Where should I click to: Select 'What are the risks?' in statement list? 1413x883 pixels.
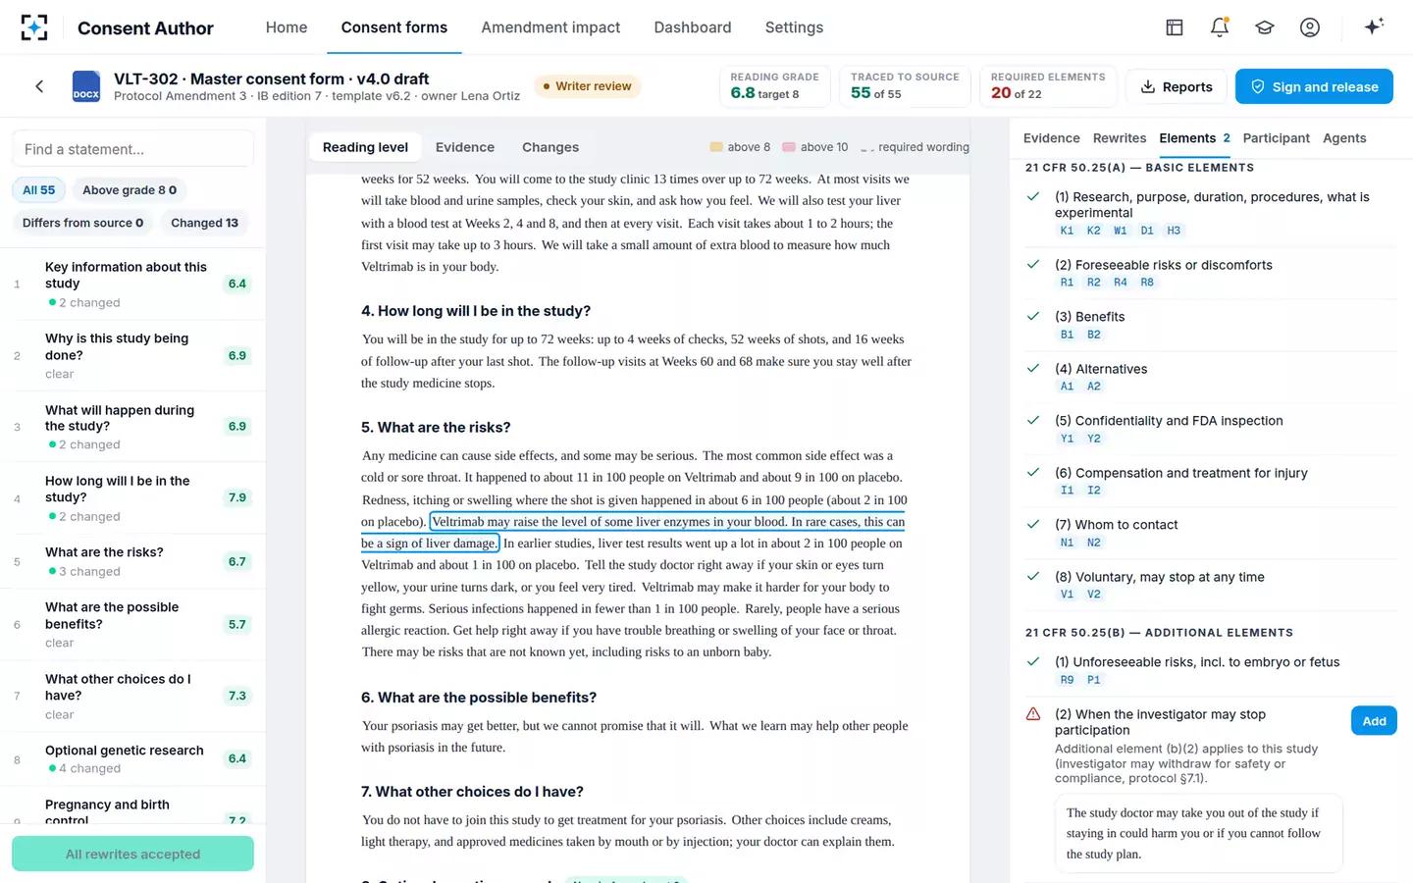[132, 561]
